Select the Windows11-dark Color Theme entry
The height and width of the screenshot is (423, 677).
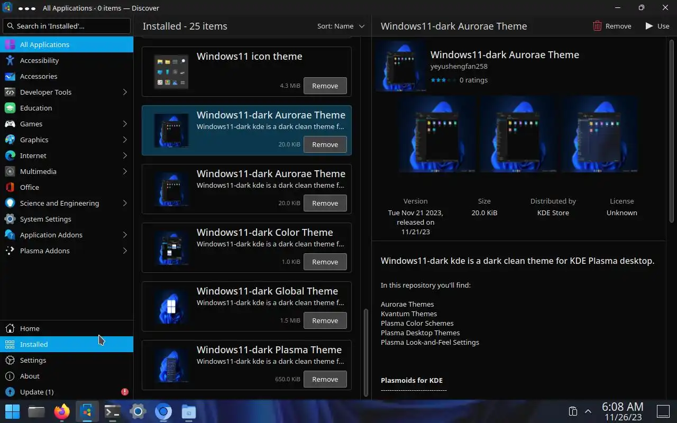tap(246, 247)
